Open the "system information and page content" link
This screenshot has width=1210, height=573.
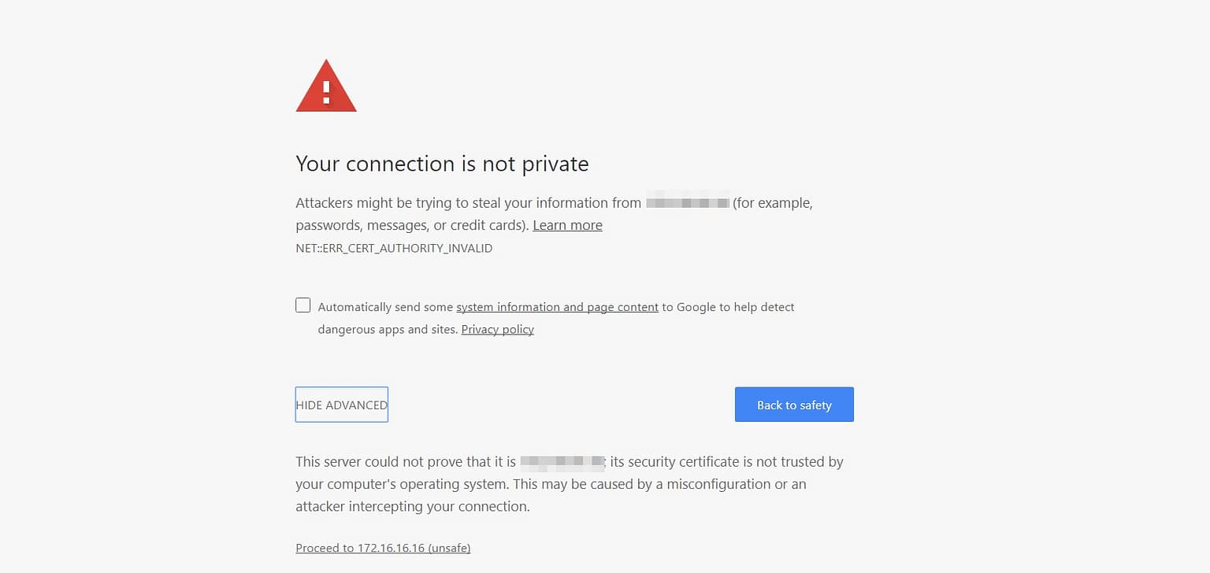click(x=557, y=307)
